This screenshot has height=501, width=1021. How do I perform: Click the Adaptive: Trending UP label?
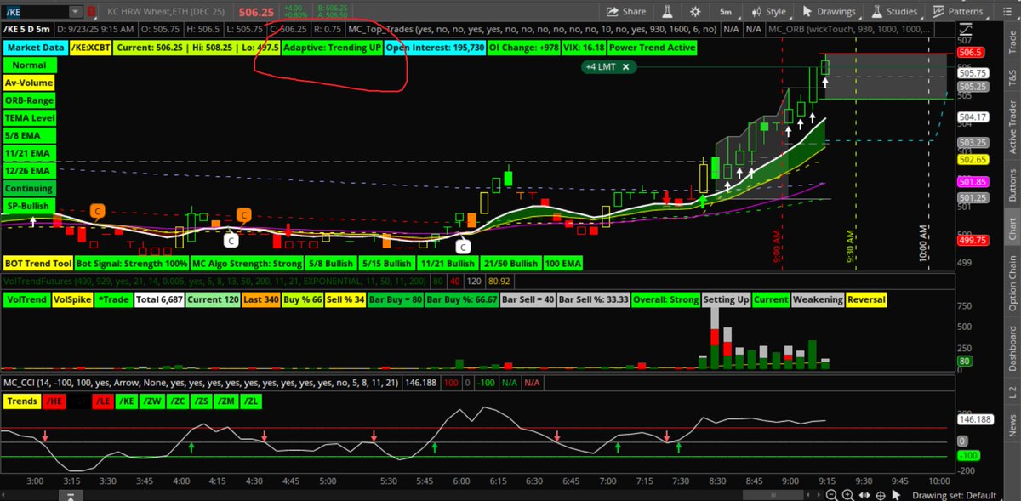pos(333,48)
